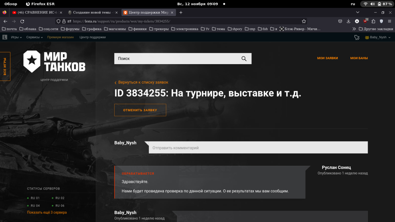Open the Firefox downloads panel
This screenshot has width=395, height=222.
pyautogui.click(x=349, y=21)
